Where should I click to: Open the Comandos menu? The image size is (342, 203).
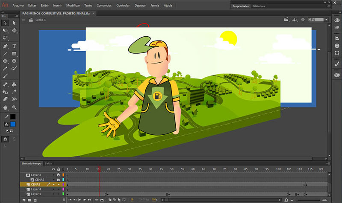coord(104,6)
